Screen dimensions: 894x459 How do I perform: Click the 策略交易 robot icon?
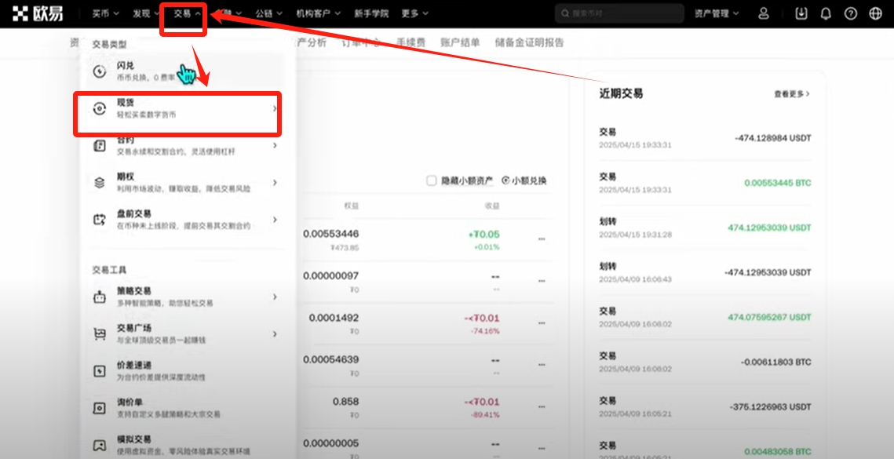click(100, 297)
